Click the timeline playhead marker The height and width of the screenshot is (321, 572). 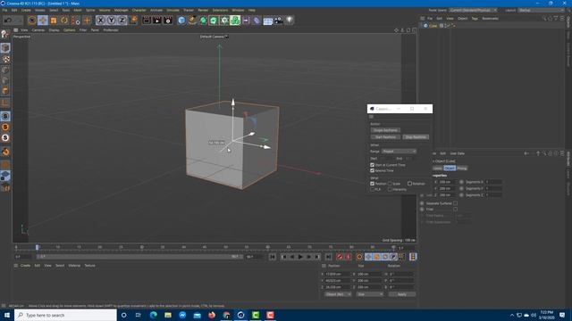(x=38, y=248)
